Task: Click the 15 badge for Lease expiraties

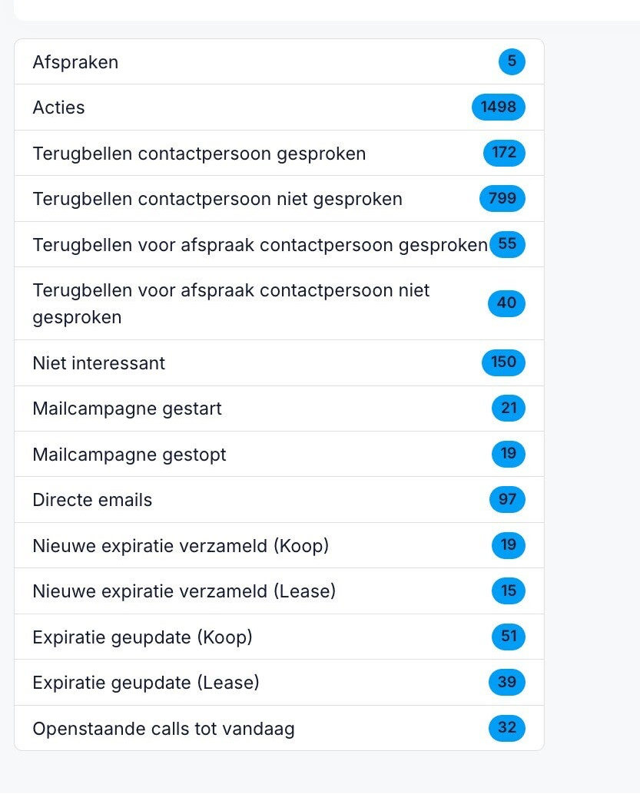Action: click(x=508, y=591)
